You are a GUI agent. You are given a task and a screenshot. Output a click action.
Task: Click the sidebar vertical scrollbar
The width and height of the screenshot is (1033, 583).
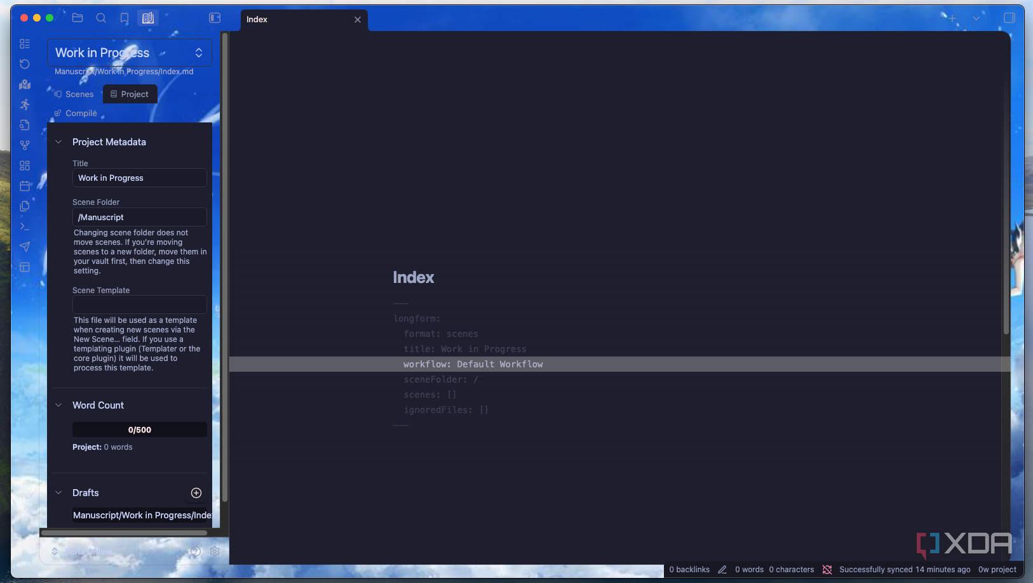tap(224, 266)
